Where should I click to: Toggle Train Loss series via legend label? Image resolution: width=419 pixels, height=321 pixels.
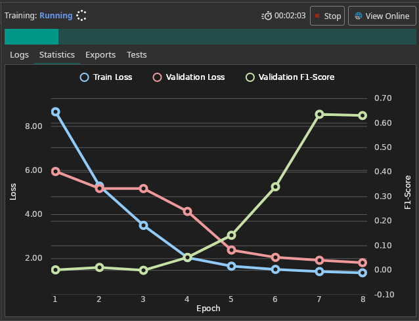tap(112, 77)
